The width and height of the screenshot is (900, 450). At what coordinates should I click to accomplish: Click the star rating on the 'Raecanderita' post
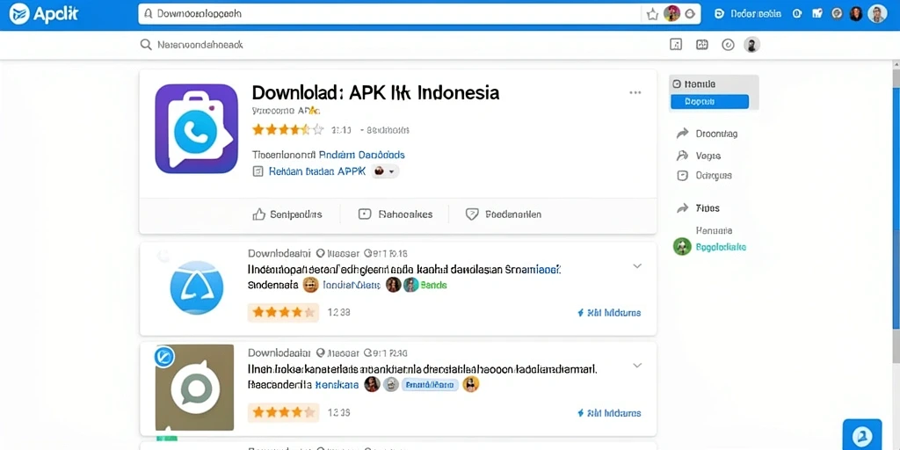284,412
